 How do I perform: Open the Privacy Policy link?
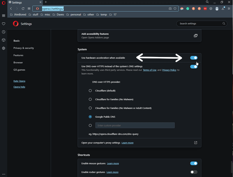pos(169,70)
